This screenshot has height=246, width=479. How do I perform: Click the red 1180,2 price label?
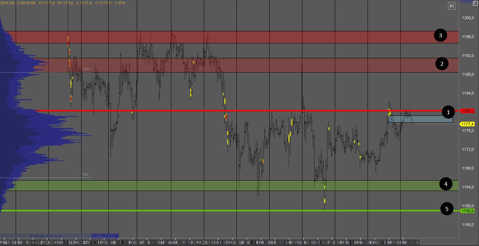[x=467, y=111]
